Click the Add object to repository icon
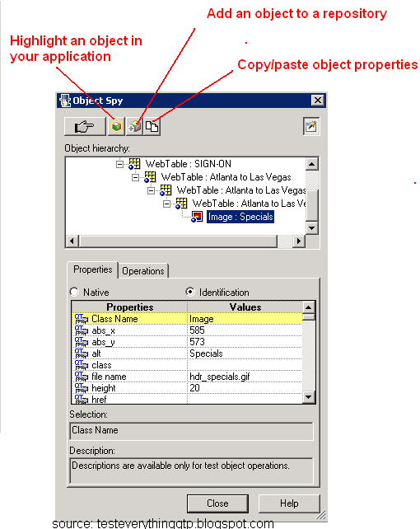The width and height of the screenshot is (420, 529). (x=134, y=127)
